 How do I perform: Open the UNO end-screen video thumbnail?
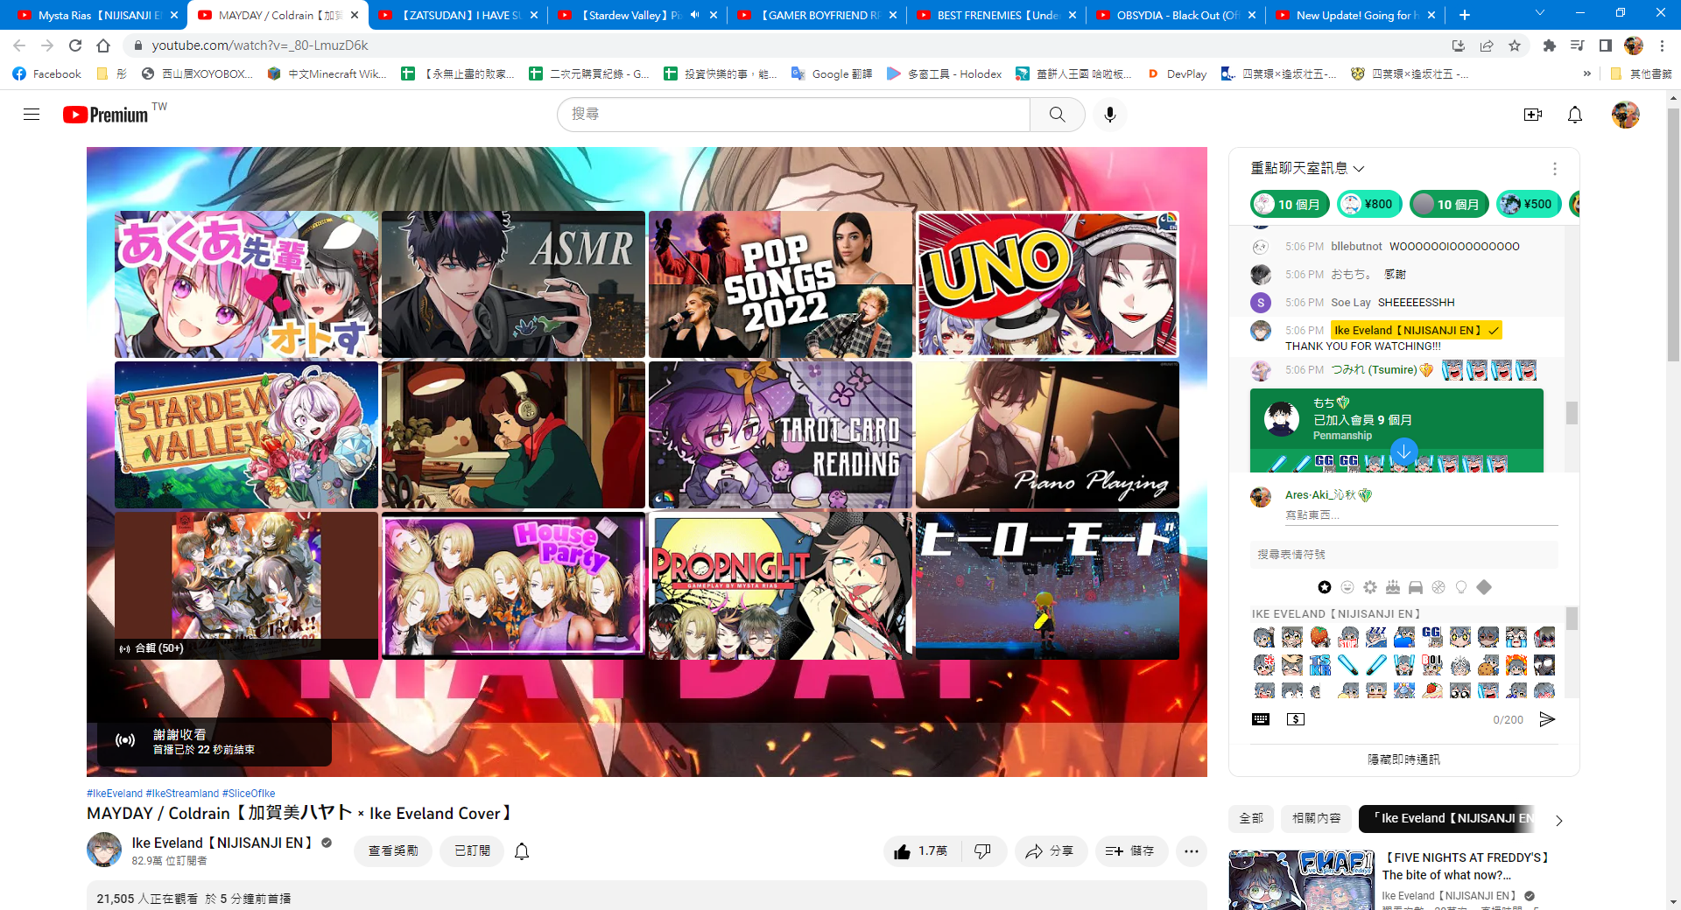pyautogui.click(x=1047, y=284)
